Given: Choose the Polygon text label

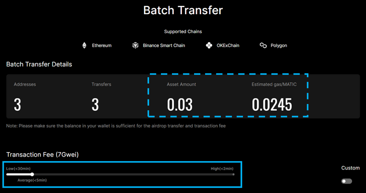Looking at the screenshot, I should click(x=279, y=46).
